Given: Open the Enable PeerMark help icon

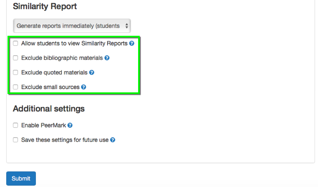Looking at the screenshot, I should (70, 126).
